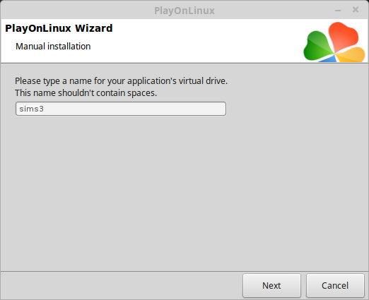This screenshot has width=369, height=300.
Task: Click the empty bar left of Next
Action: click(122, 285)
